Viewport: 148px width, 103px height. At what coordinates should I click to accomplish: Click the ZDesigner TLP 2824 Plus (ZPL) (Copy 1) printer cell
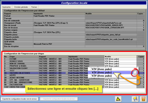59,23
